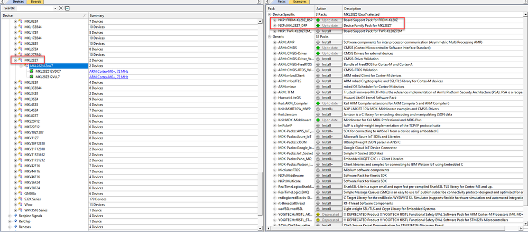528x232 pixels.
Task: Expand the Keil::MDK-Middleware pack node
Action: [x=275, y=120]
